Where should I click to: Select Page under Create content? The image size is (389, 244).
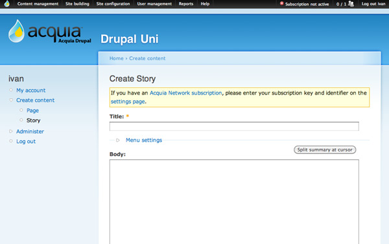click(32, 111)
